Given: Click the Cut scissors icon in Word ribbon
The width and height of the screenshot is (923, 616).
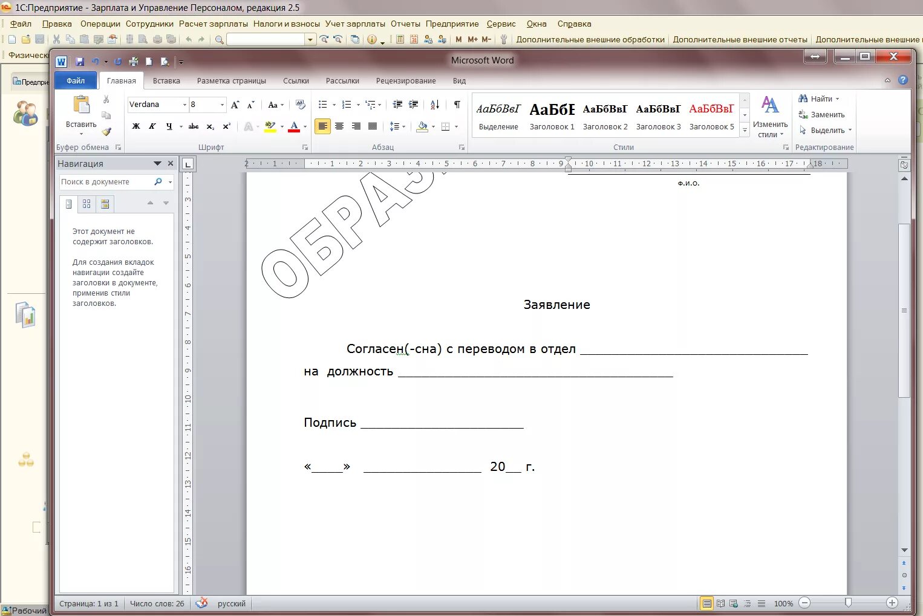Looking at the screenshot, I should 106,99.
